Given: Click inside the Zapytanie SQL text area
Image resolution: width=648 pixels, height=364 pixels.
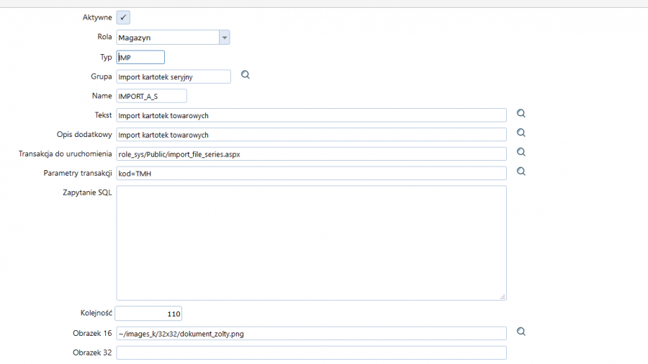Looking at the screenshot, I should tap(311, 243).
